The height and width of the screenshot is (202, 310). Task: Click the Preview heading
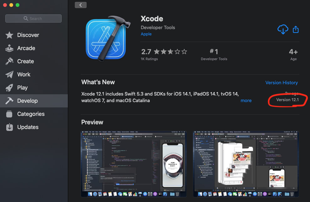click(x=92, y=122)
